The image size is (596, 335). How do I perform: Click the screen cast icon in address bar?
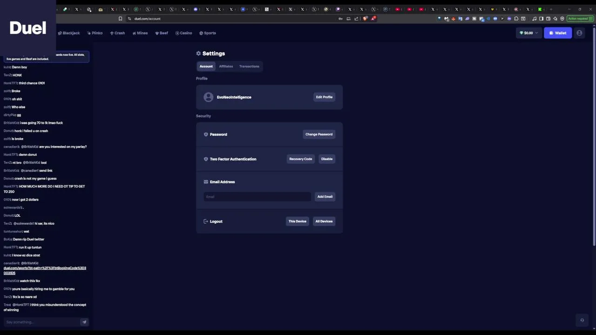[348, 19]
